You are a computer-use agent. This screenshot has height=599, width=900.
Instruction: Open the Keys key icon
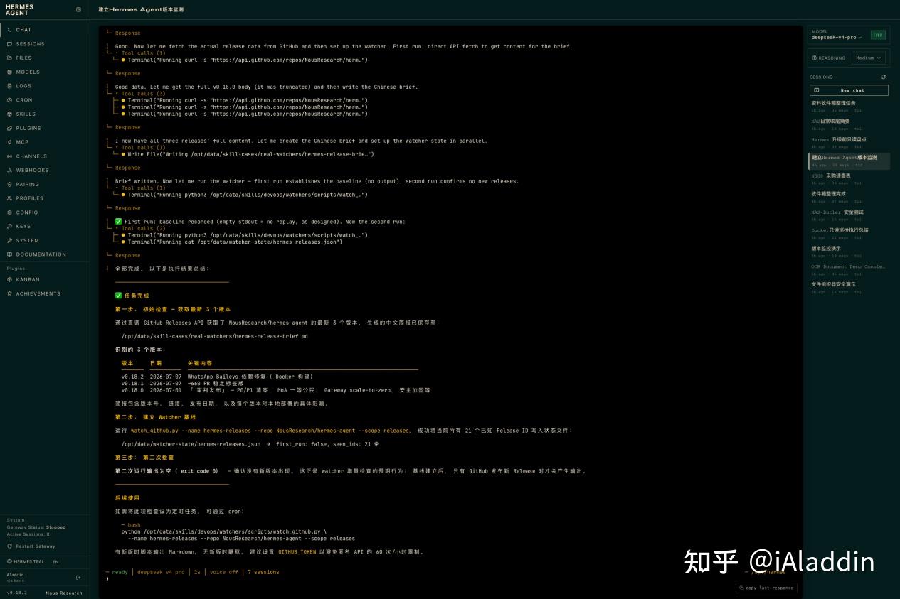pyautogui.click(x=9, y=226)
